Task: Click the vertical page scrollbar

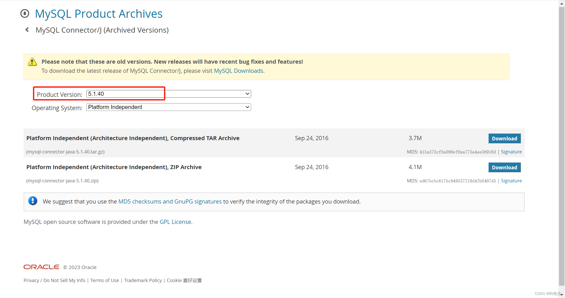Action: tap(562, 146)
